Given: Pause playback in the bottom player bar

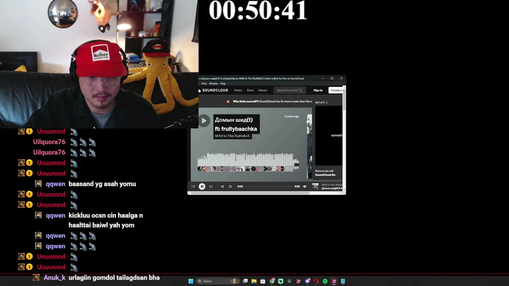Looking at the screenshot, I should coord(202,186).
